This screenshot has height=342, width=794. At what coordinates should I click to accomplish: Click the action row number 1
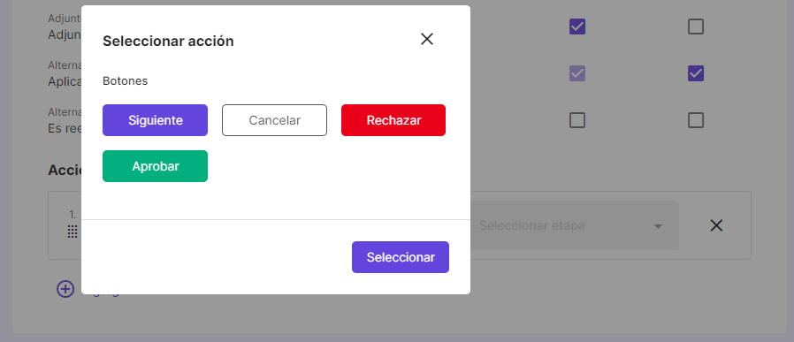pyautogui.click(x=73, y=215)
